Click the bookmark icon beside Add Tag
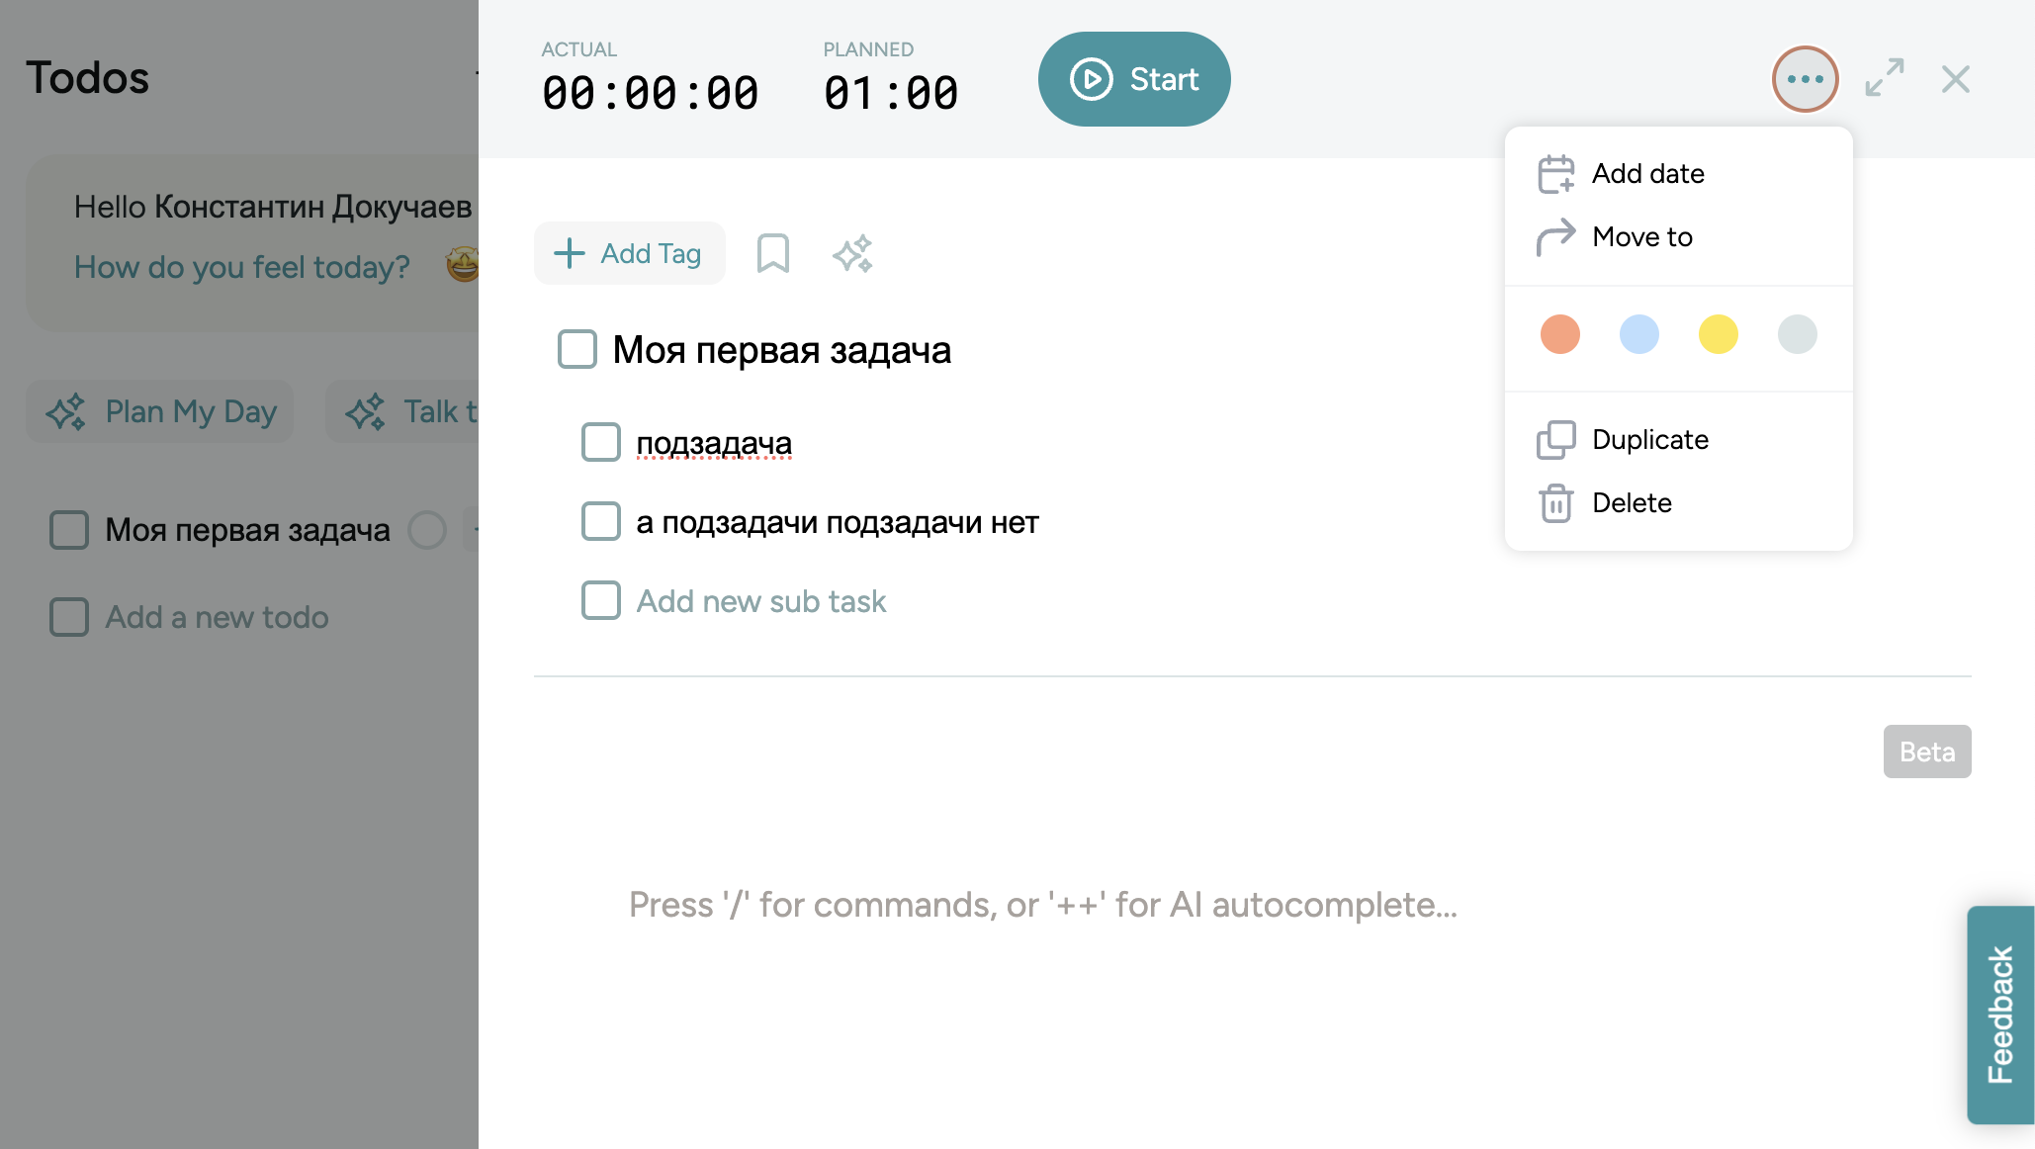 pos(772,253)
